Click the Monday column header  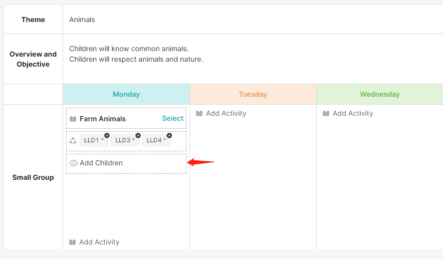[126, 94]
